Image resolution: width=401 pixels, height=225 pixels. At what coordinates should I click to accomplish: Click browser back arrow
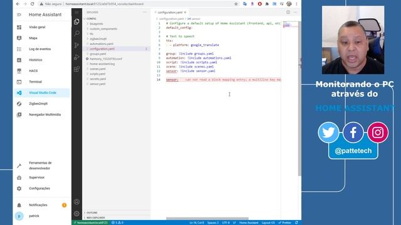(x=18, y=4)
